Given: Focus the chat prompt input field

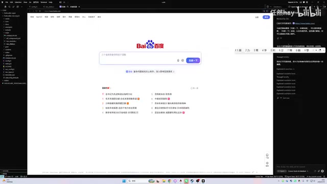Looking at the screenshot, I should [300, 167].
